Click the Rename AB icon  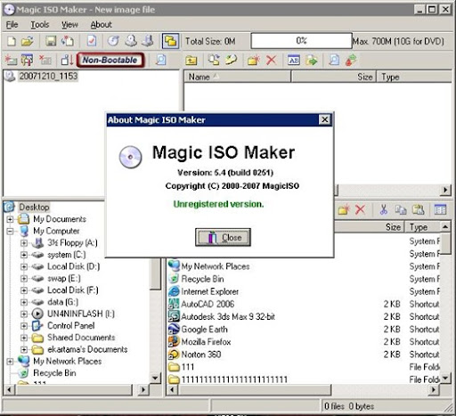294,61
